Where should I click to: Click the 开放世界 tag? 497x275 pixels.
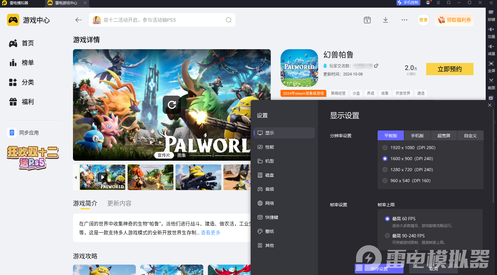tap(403, 94)
